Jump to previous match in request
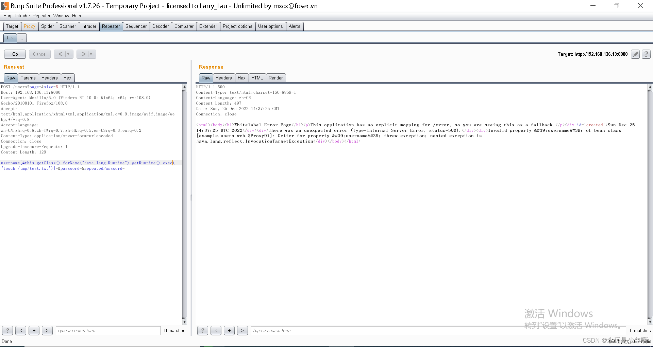 coord(21,330)
